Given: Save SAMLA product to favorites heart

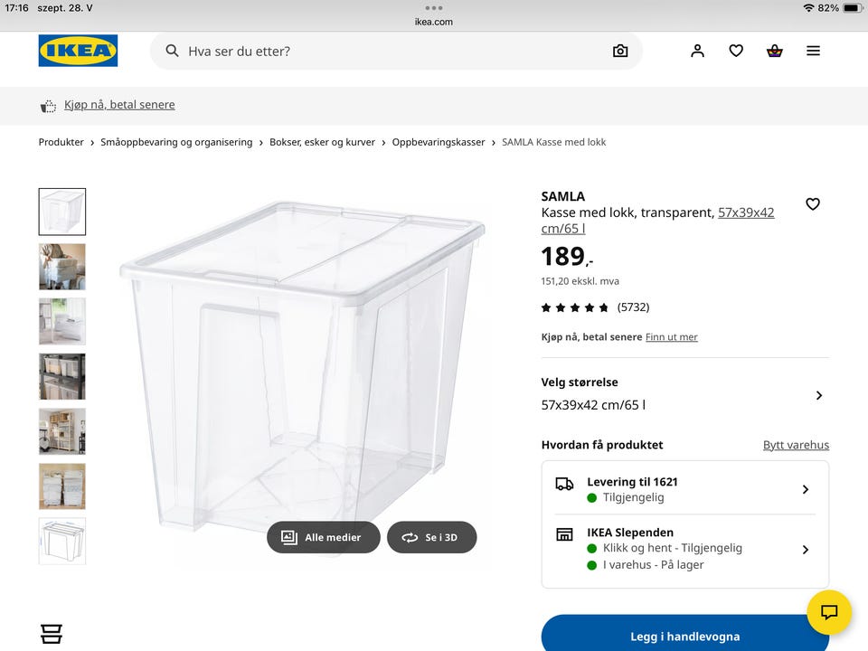Looking at the screenshot, I should click(813, 204).
